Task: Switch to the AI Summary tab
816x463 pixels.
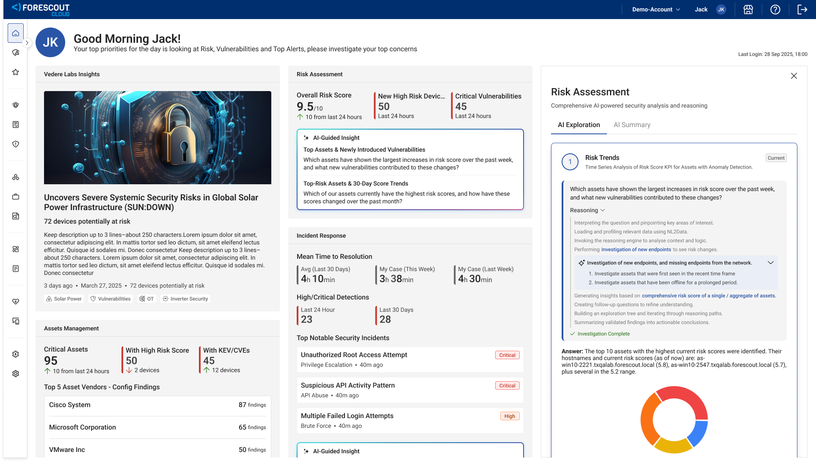Action: tap(632, 125)
